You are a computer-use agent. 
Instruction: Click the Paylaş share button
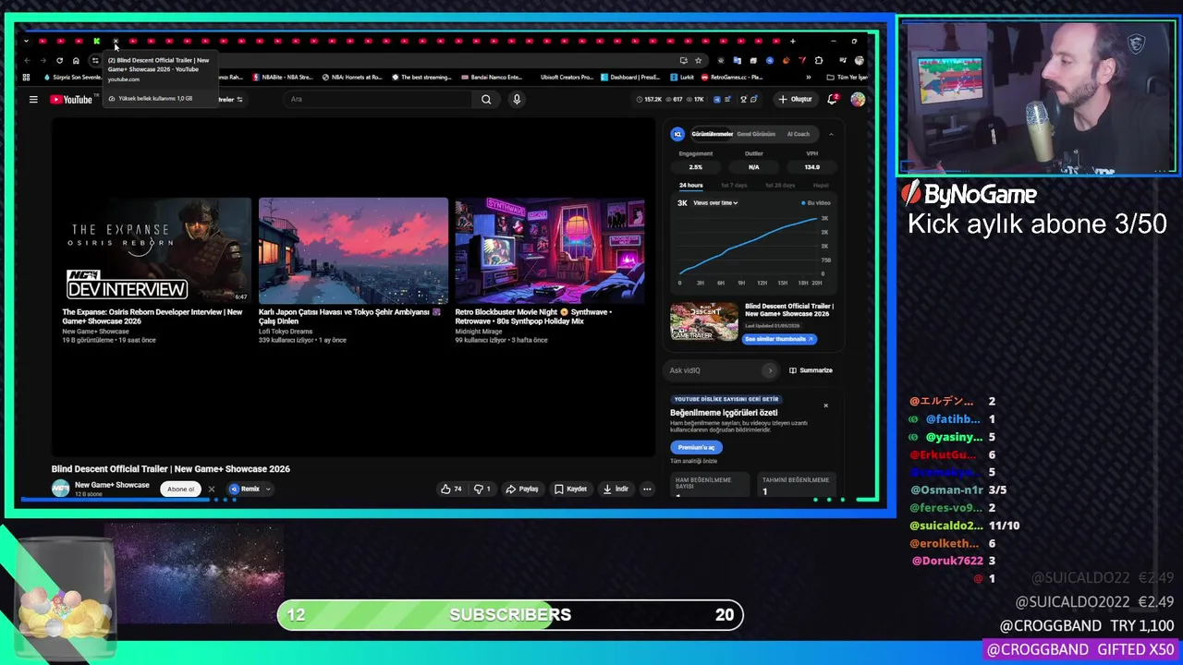[522, 490]
